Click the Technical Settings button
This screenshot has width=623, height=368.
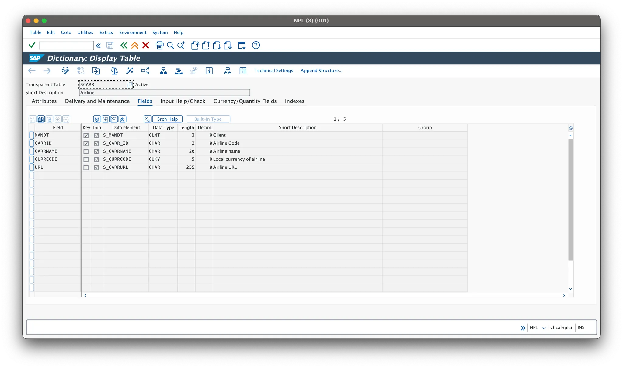point(274,71)
